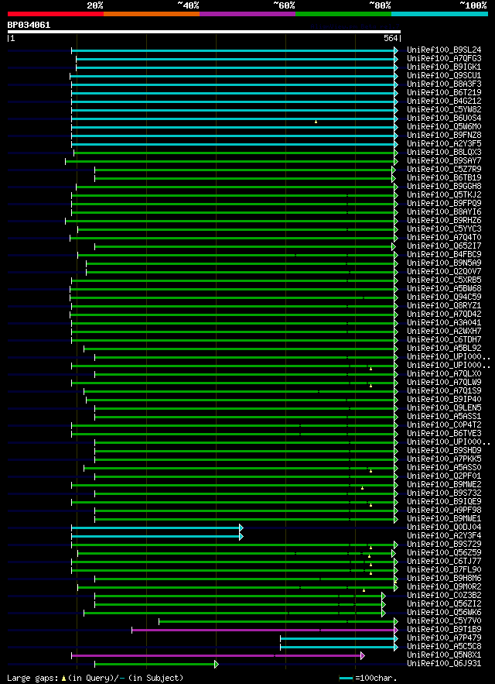Click the red 20% identity legend segment
Viewport: 495px width, 684px height.
(56, 14)
